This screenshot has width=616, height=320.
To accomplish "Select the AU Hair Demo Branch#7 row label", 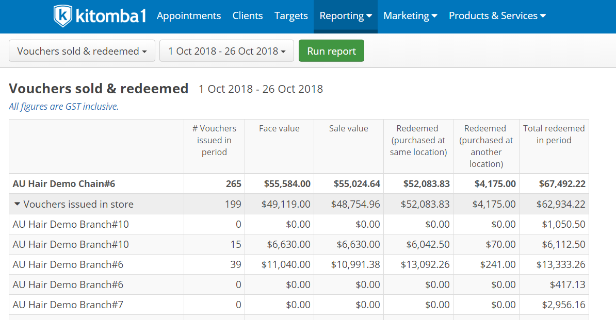I will [x=68, y=305].
